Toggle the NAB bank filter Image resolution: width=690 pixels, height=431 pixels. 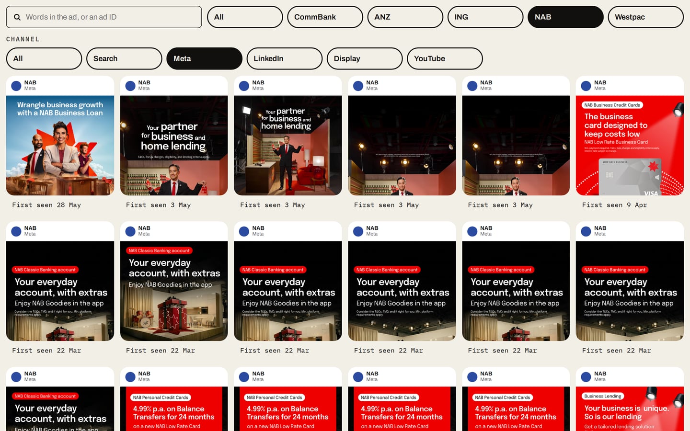pos(565,17)
